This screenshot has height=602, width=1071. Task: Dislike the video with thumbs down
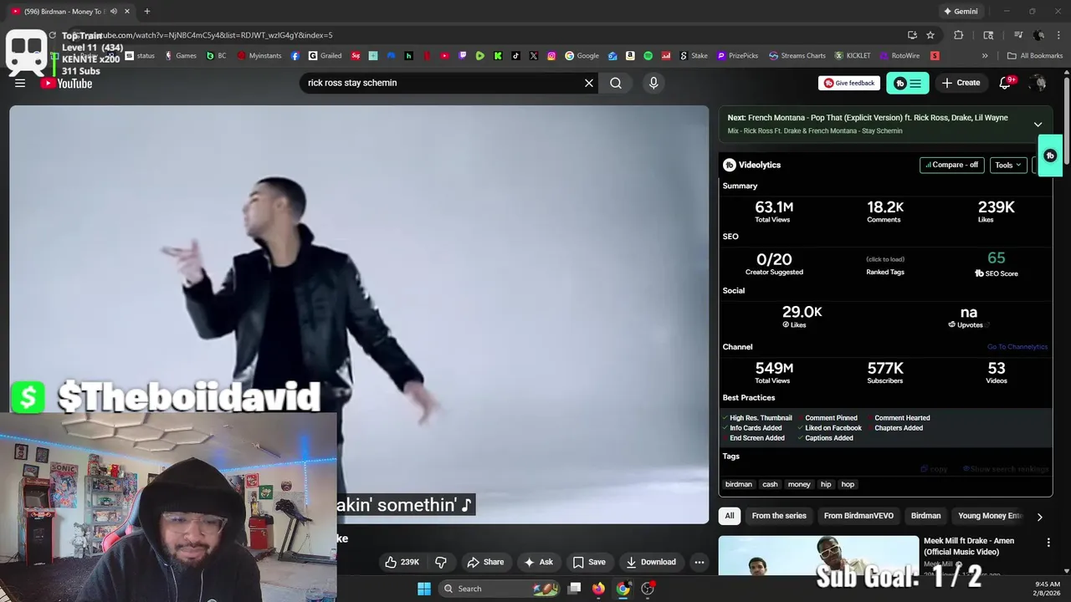click(x=441, y=562)
